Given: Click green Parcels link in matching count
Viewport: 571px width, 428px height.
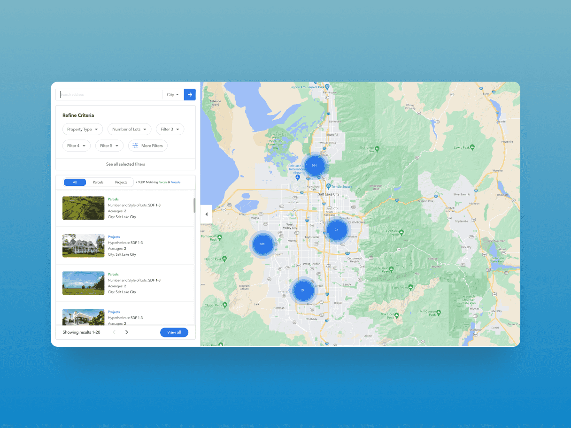Looking at the screenshot, I should (163, 182).
